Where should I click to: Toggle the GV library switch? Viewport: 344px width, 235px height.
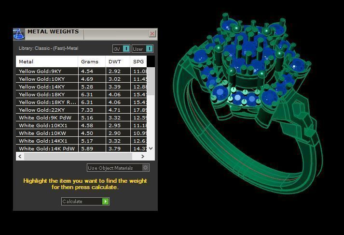pyautogui.click(x=121, y=48)
